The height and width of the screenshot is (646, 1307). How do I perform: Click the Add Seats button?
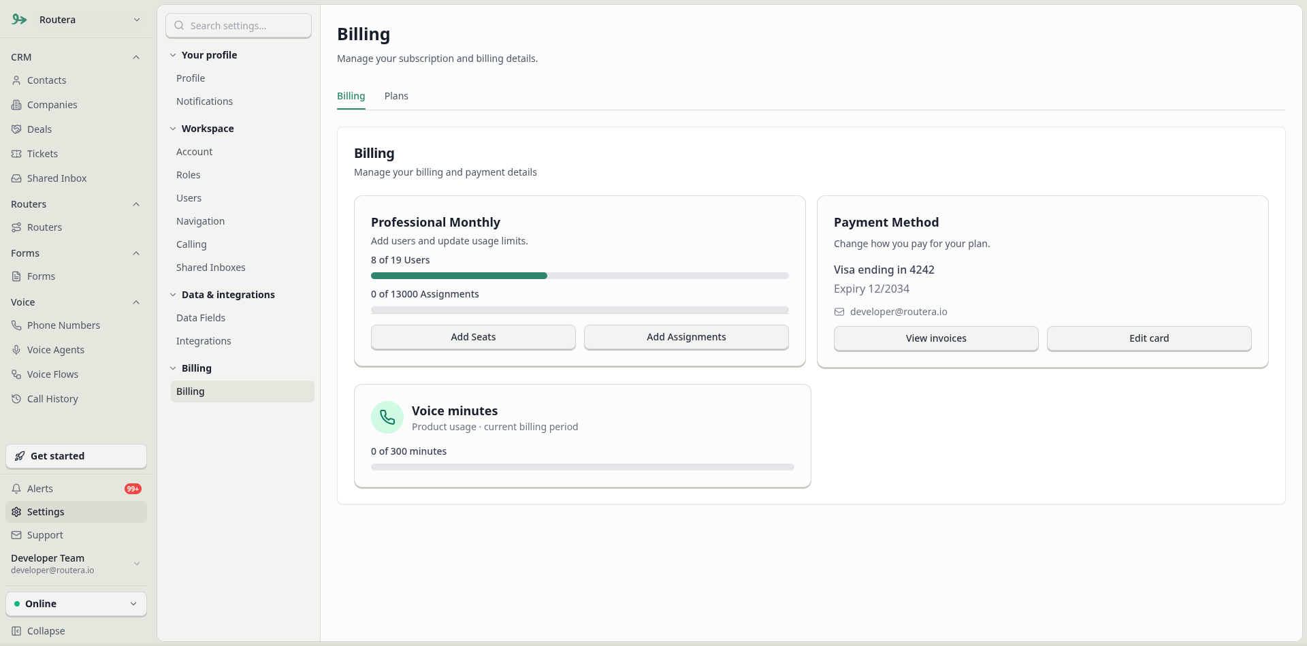click(x=473, y=337)
